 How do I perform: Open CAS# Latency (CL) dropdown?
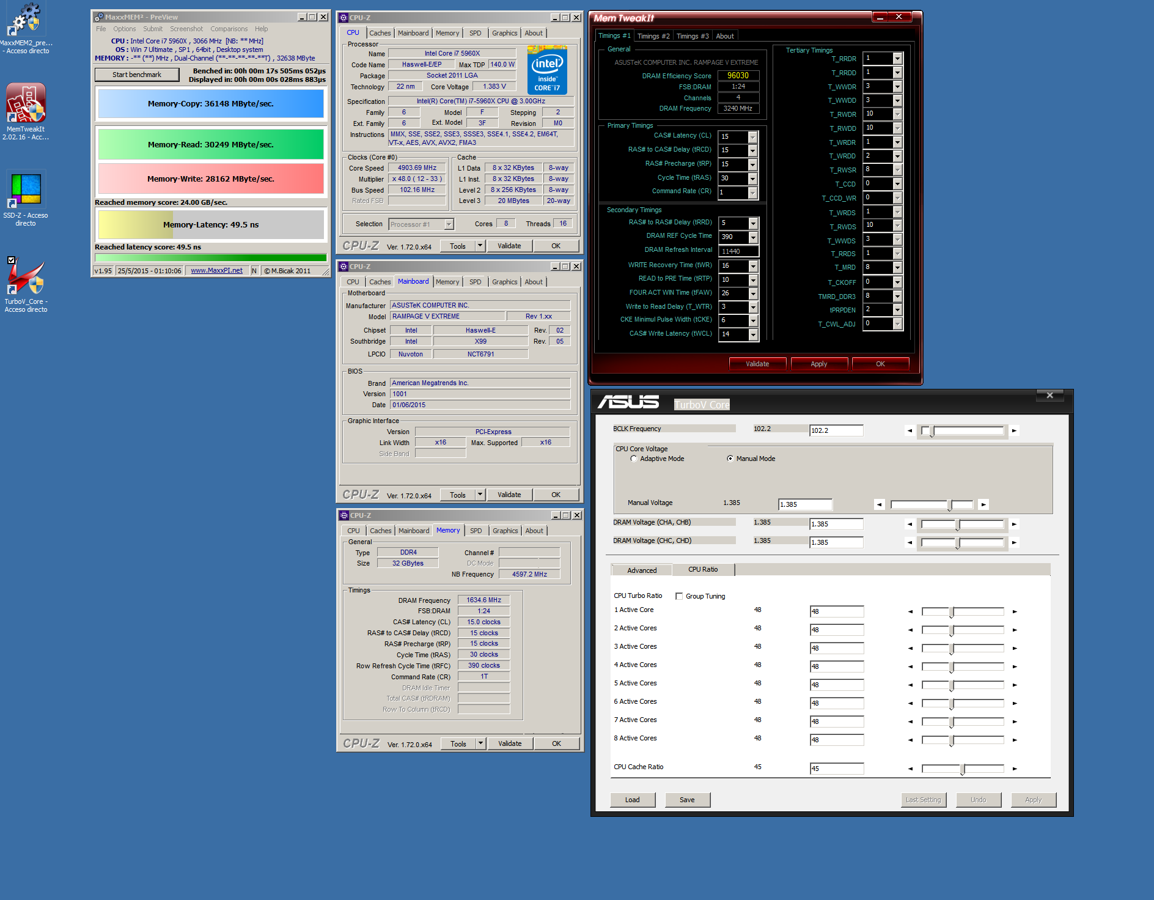tap(753, 137)
